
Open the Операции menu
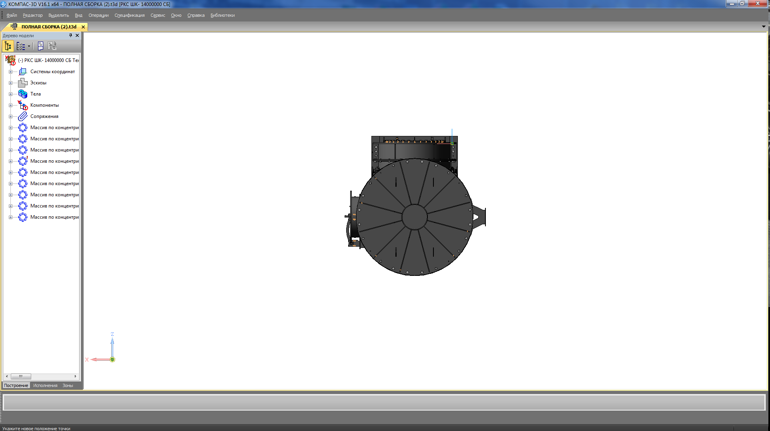[98, 15]
